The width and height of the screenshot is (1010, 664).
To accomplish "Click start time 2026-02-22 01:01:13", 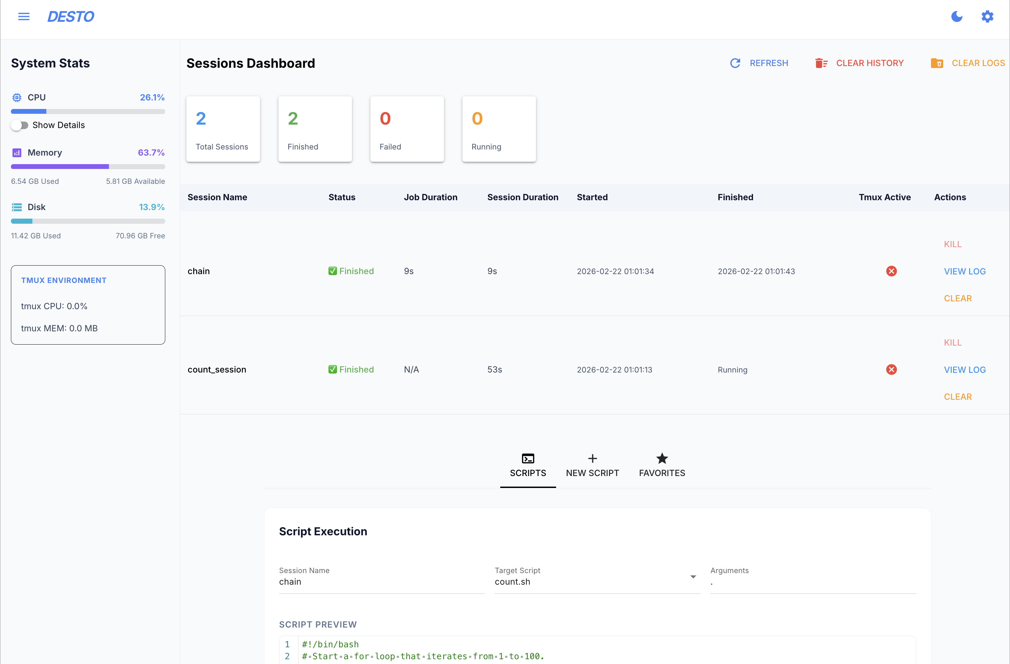I will tap(614, 370).
